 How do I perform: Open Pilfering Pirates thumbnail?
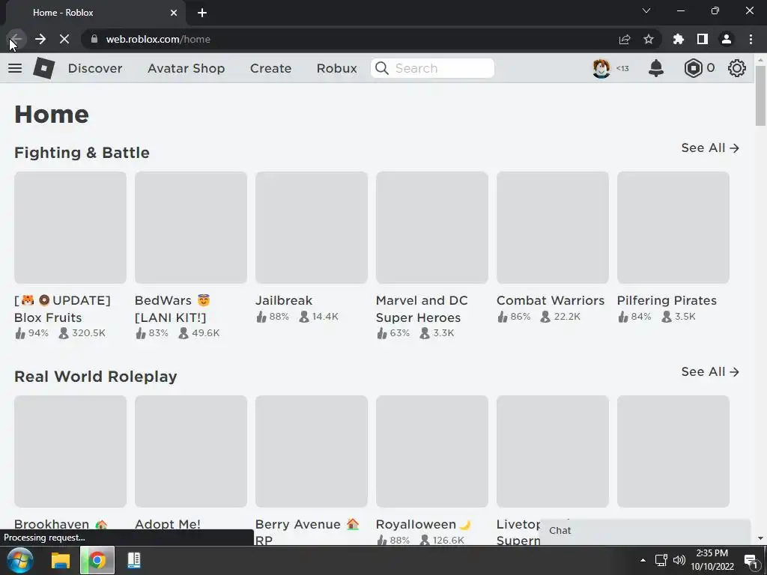click(673, 228)
